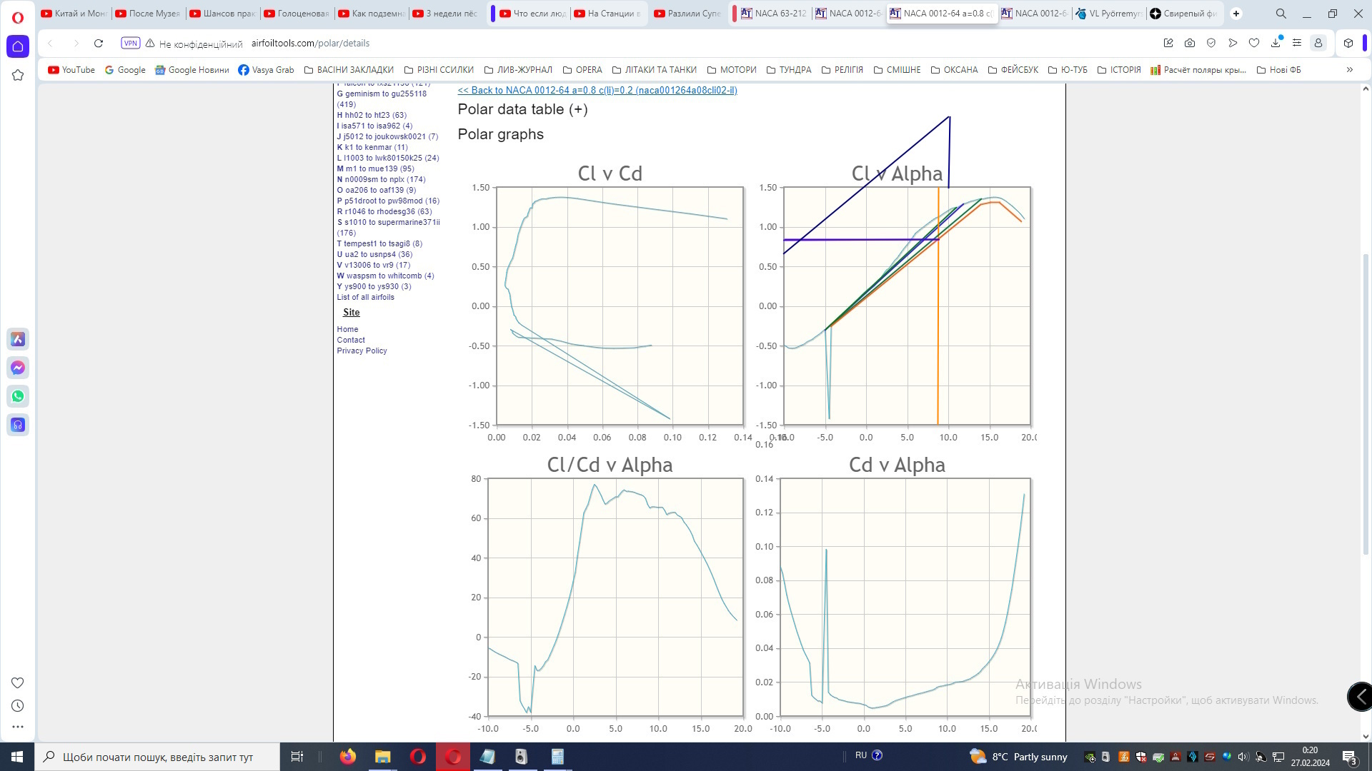Open the ЛІТАКИ ТА ТАНКИ bookmarks folder
This screenshot has width=1372, height=771.
point(654,70)
